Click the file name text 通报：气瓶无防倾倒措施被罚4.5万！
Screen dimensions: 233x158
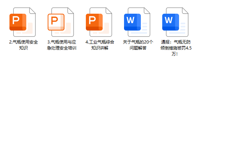tap(176, 48)
